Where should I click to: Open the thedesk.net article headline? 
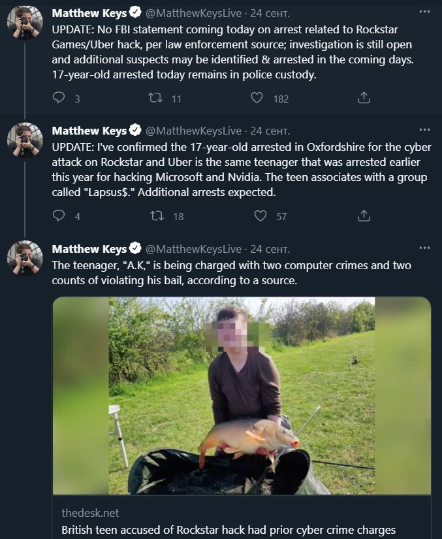point(229,530)
